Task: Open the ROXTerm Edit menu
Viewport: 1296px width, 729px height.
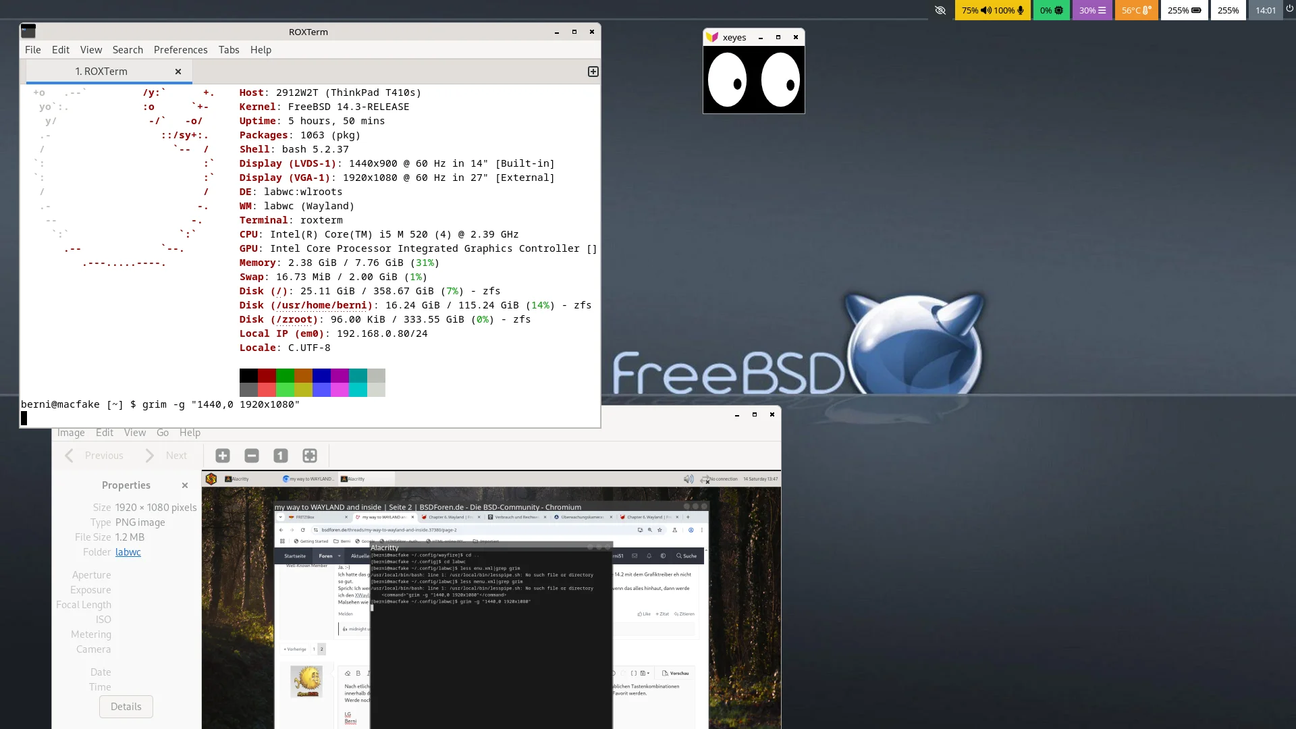Action: tap(61, 50)
